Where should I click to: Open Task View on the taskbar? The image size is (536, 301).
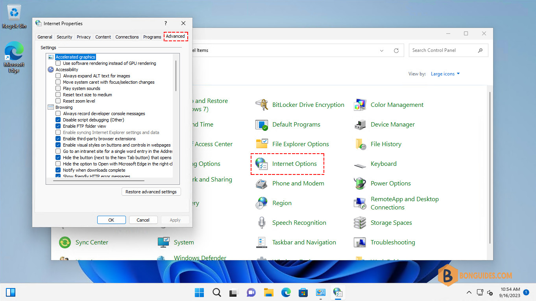coord(234,292)
